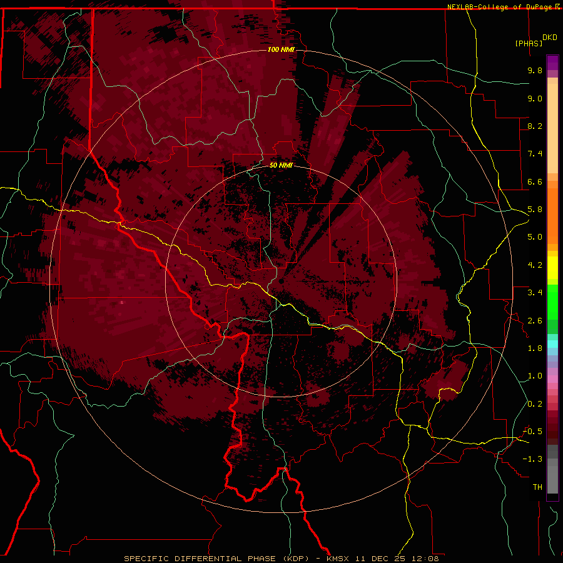Pick the purple swatch atop the color bar
The image size is (563, 563).
coord(552,63)
